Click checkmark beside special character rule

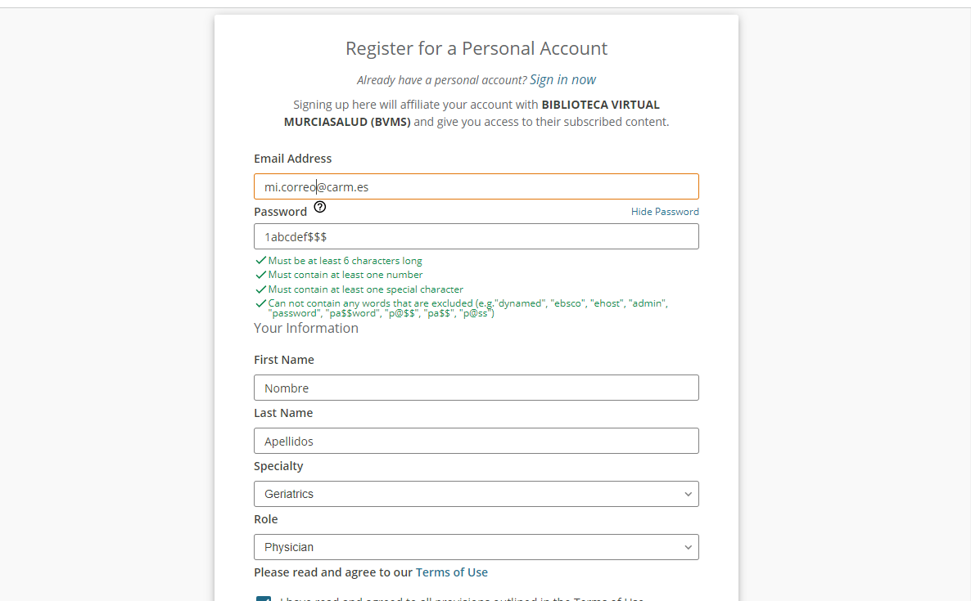[x=261, y=289]
